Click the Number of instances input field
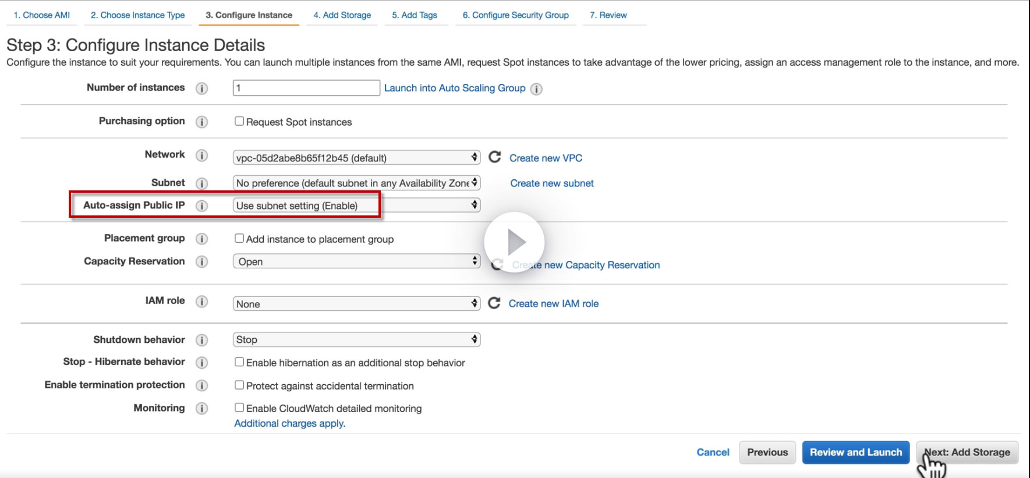This screenshot has height=478, width=1030. (306, 88)
